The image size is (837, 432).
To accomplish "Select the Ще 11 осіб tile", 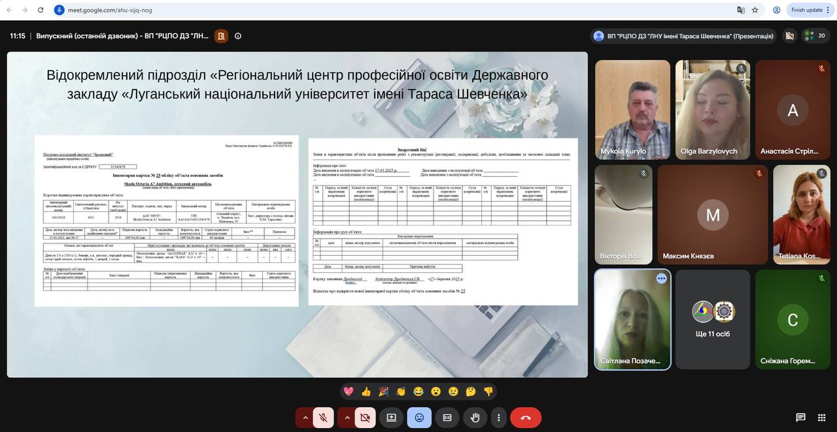I will pyautogui.click(x=713, y=320).
